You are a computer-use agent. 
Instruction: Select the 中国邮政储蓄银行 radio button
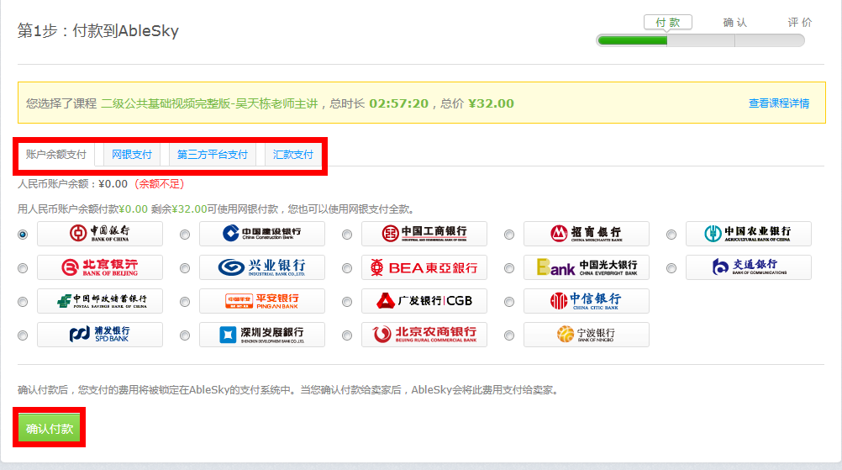coord(23,302)
